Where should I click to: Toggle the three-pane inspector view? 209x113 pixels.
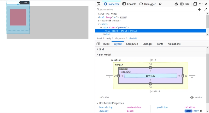[98, 44]
